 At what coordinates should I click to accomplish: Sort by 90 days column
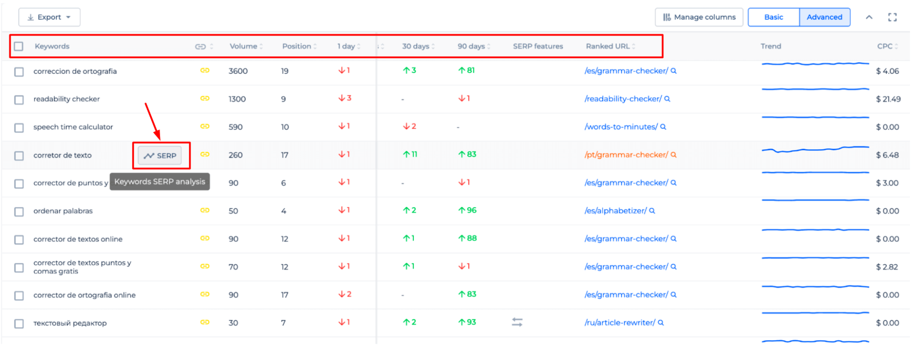474,46
